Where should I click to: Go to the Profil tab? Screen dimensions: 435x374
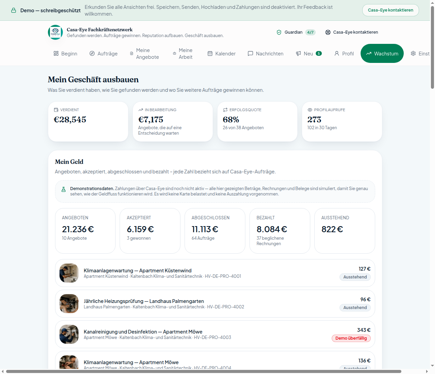[x=344, y=53]
